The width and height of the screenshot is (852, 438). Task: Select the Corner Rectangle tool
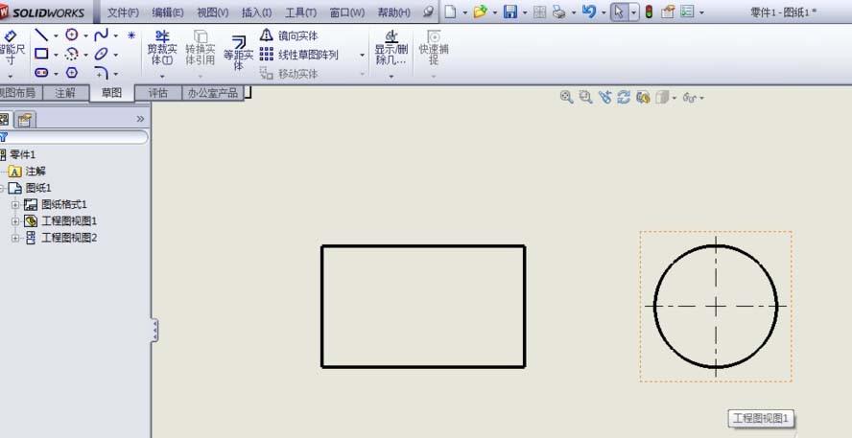[41, 54]
